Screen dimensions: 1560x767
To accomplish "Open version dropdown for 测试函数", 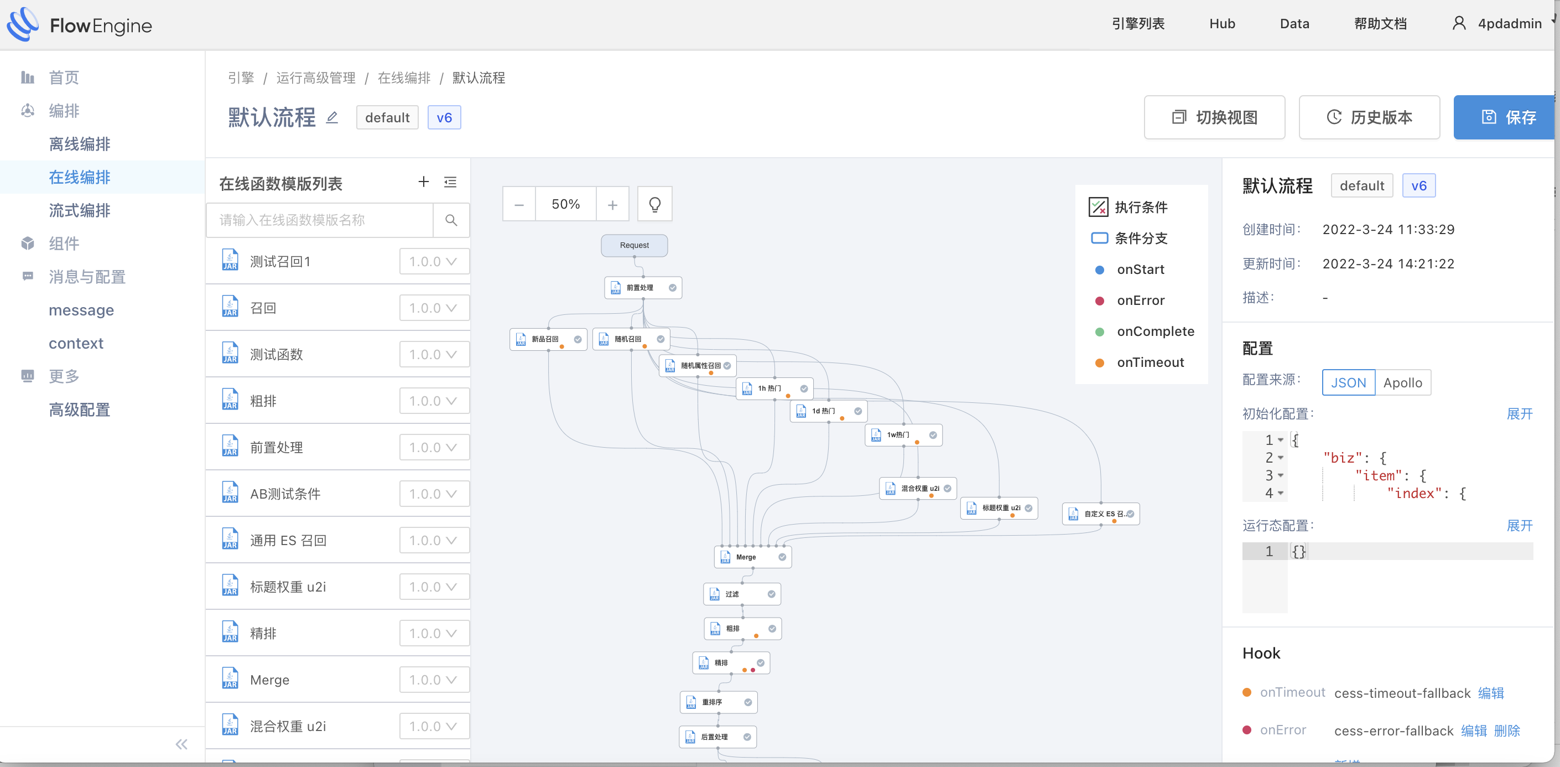I will click(434, 354).
